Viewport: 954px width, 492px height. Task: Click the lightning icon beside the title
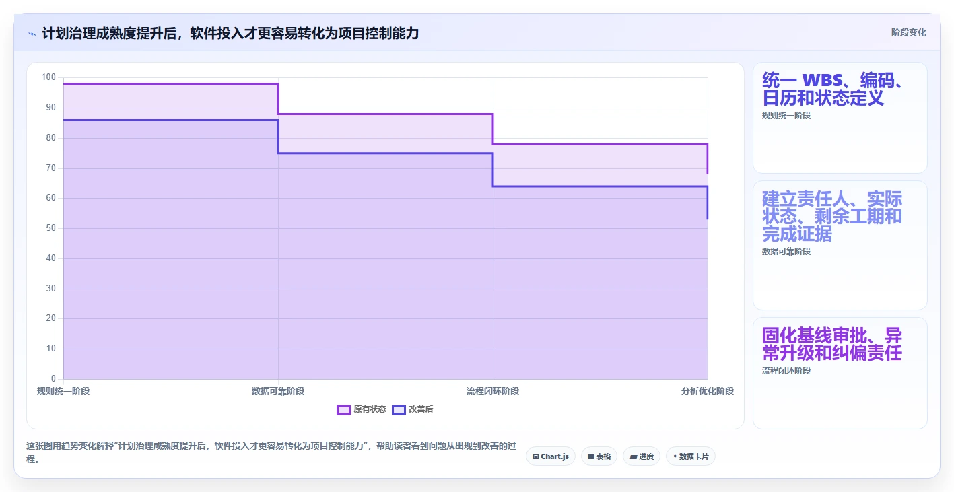(32, 34)
